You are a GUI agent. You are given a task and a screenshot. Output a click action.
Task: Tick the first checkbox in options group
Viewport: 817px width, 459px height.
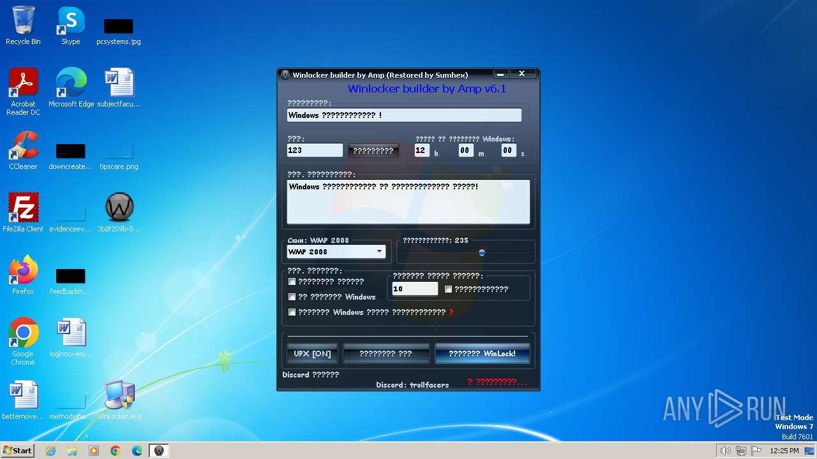(x=292, y=281)
